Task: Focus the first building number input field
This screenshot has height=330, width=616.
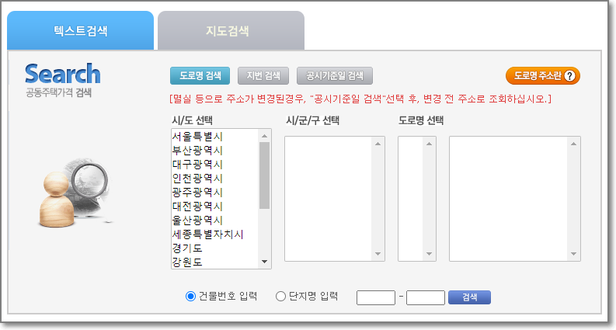Action: point(376,297)
